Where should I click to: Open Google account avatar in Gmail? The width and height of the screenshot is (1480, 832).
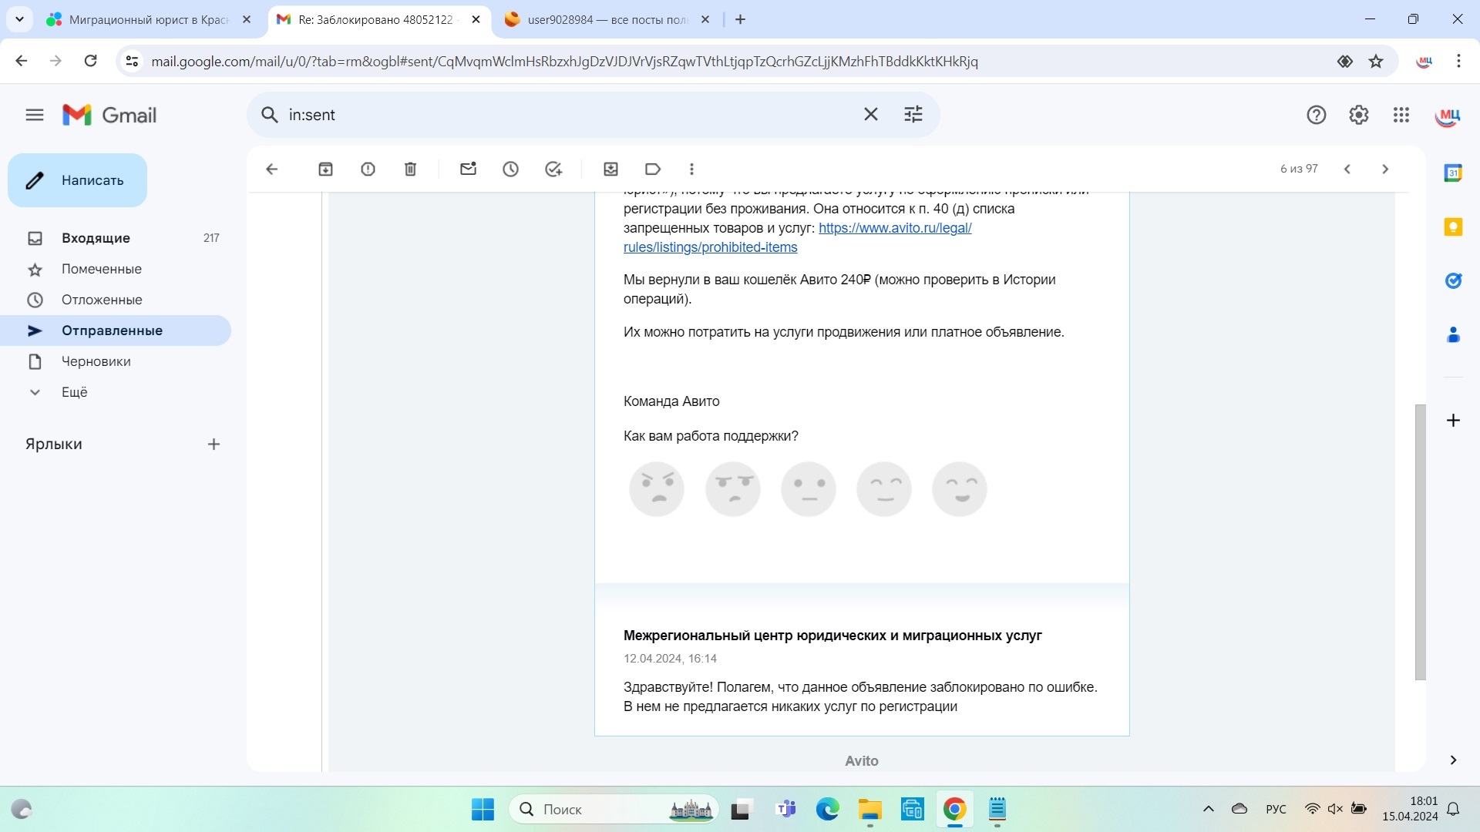(1448, 116)
